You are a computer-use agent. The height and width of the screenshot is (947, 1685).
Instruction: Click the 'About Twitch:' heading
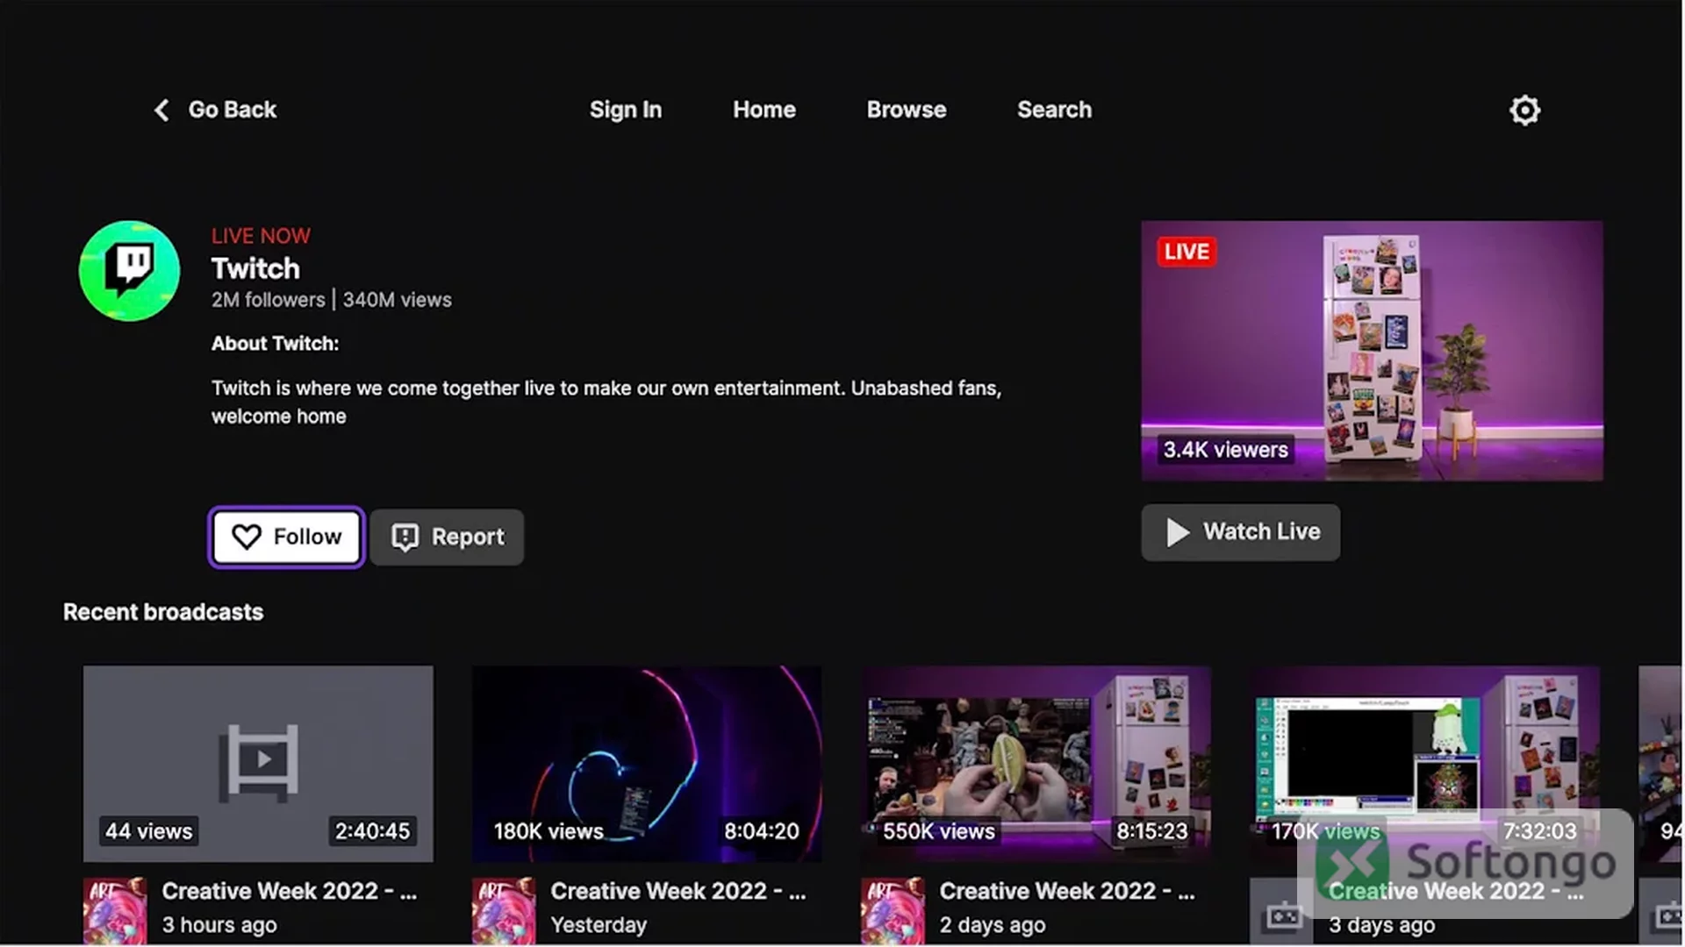(x=275, y=344)
